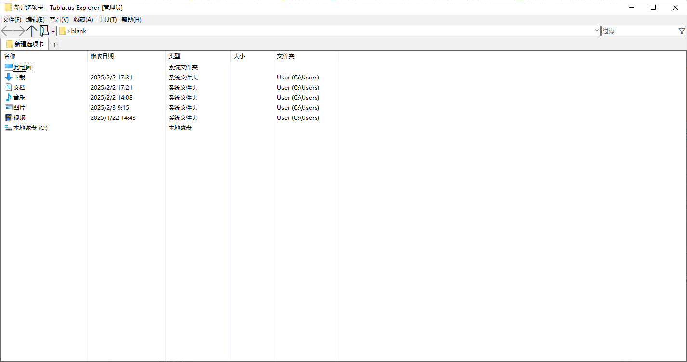The image size is (687, 362).
Task: Sort by the 修改日期 column header
Action: coord(102,56)
